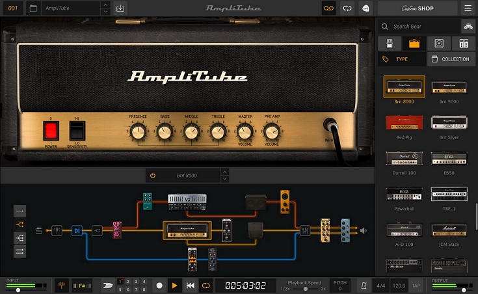The height and width of the screenshot is (294, 478).
Task: Choose the single series chain routing
Action: (x=20, y=211)
